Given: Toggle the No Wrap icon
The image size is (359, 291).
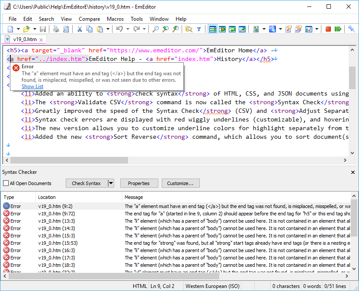Looking at the screenshot, I should (x=213, y=29).
